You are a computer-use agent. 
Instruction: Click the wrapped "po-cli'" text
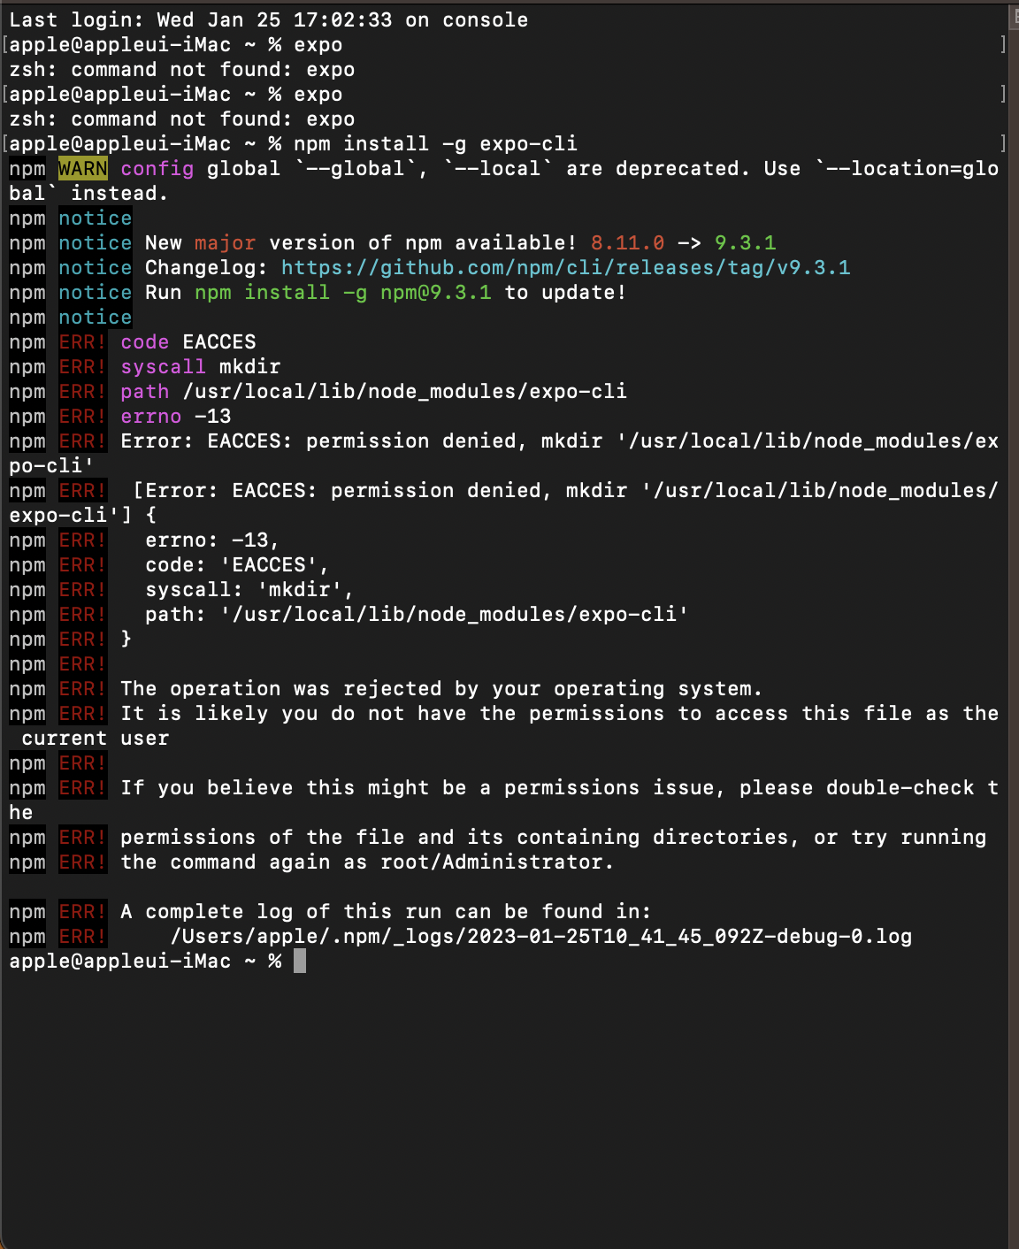click(51, 465)
